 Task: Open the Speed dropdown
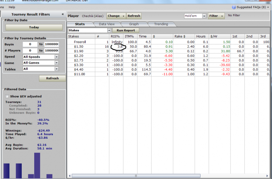pos(41,57)
